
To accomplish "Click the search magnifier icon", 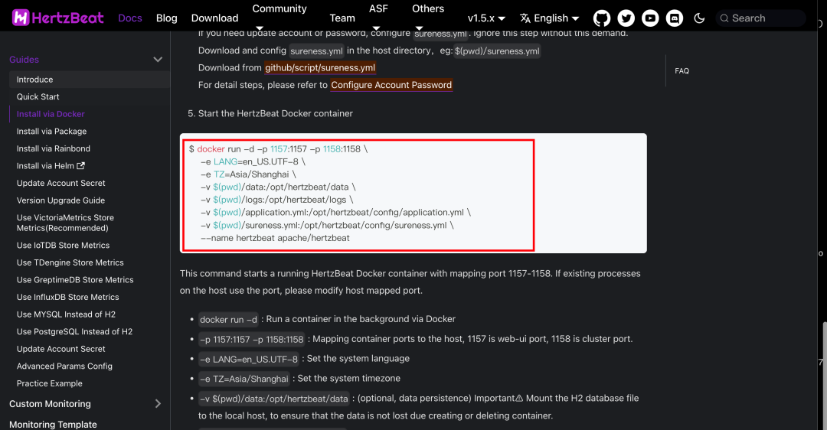I will tap(724, 18).
